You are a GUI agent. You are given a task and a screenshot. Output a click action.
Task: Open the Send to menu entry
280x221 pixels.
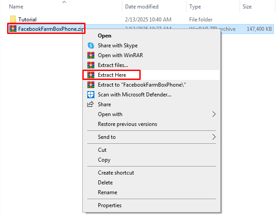pyautogui.click(x=106, y=137)
